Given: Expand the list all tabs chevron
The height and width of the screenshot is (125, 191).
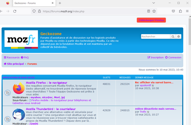Looking at the screenshot, I should point(154,3).
